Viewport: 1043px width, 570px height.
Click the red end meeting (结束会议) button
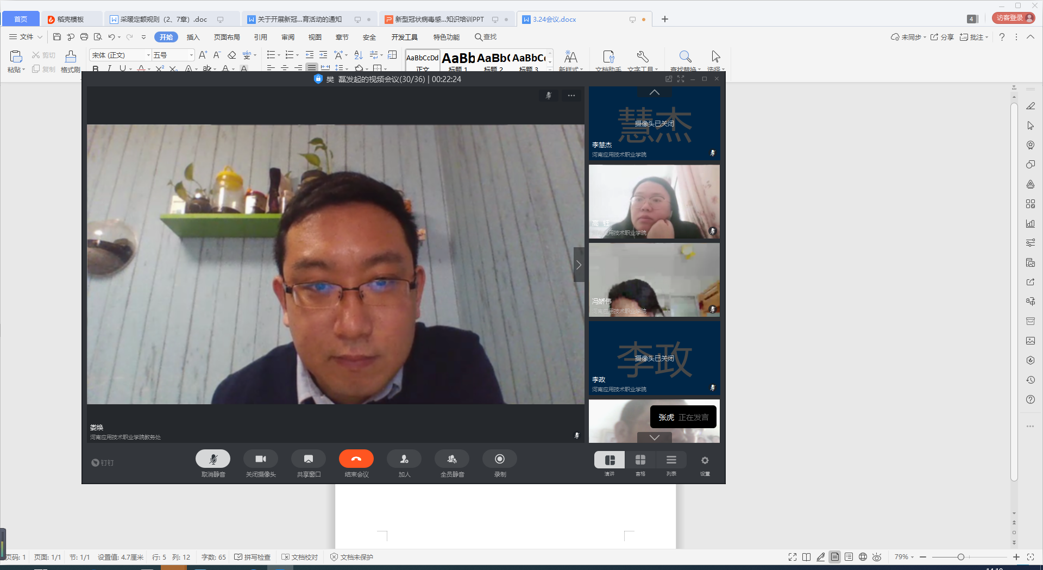tap(356, 459)
